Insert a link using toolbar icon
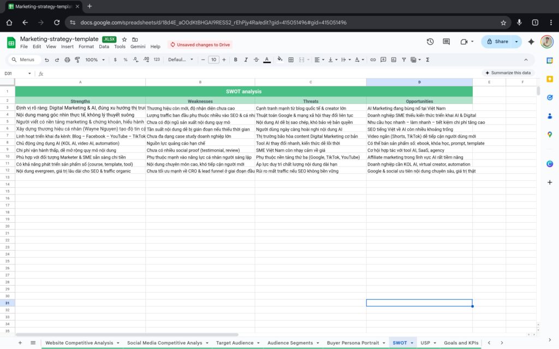Image resolution: width=559 pixels, height=349 pixels. tap(373, 60)
